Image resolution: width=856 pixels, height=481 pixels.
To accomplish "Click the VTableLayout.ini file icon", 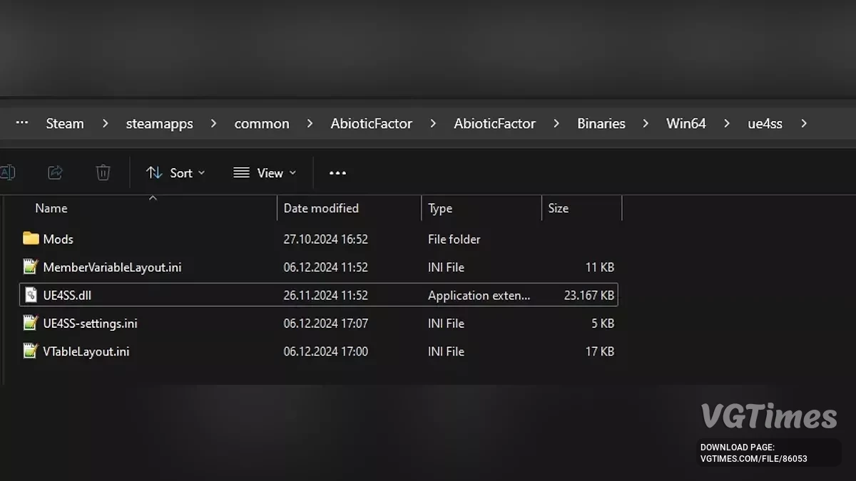I will pos(30,351).
